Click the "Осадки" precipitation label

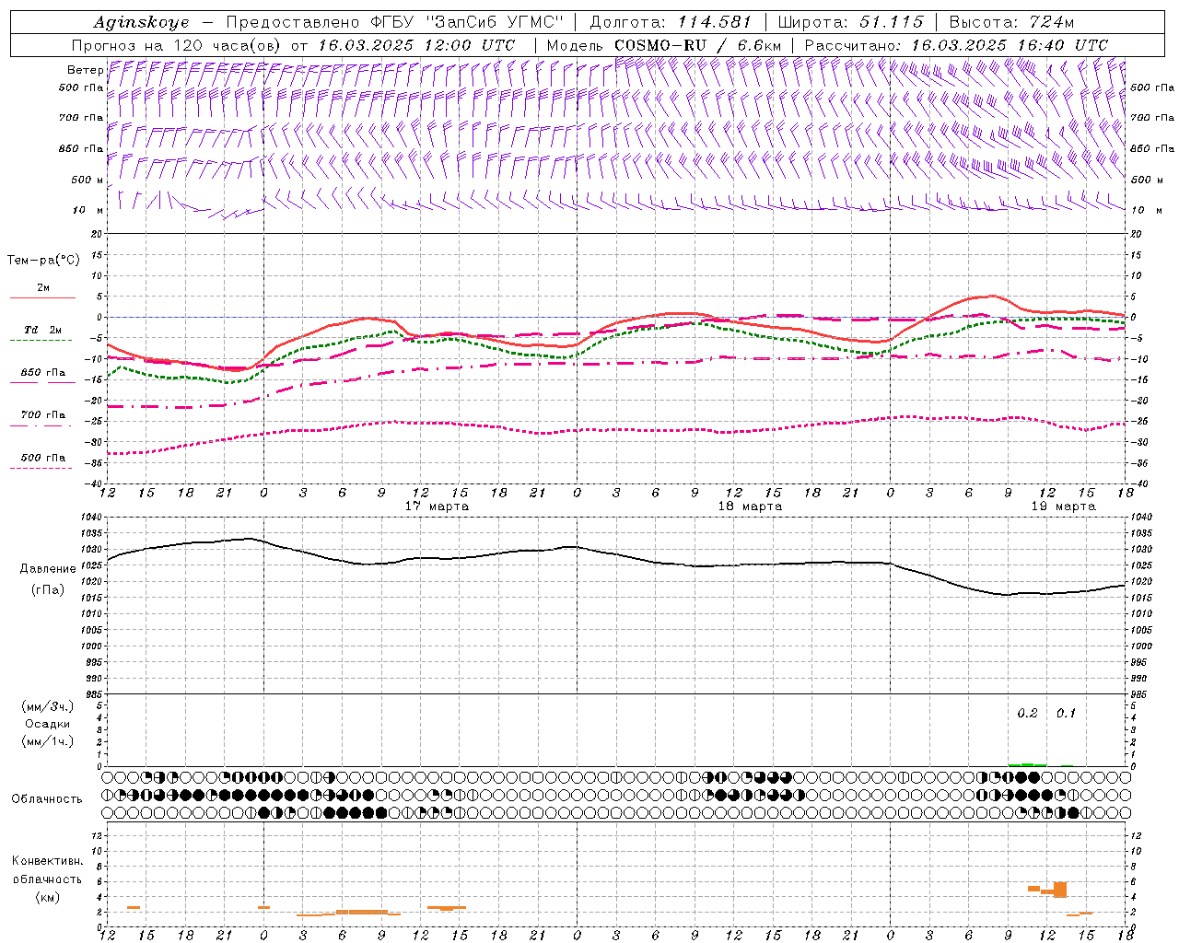tap(48, 724)
